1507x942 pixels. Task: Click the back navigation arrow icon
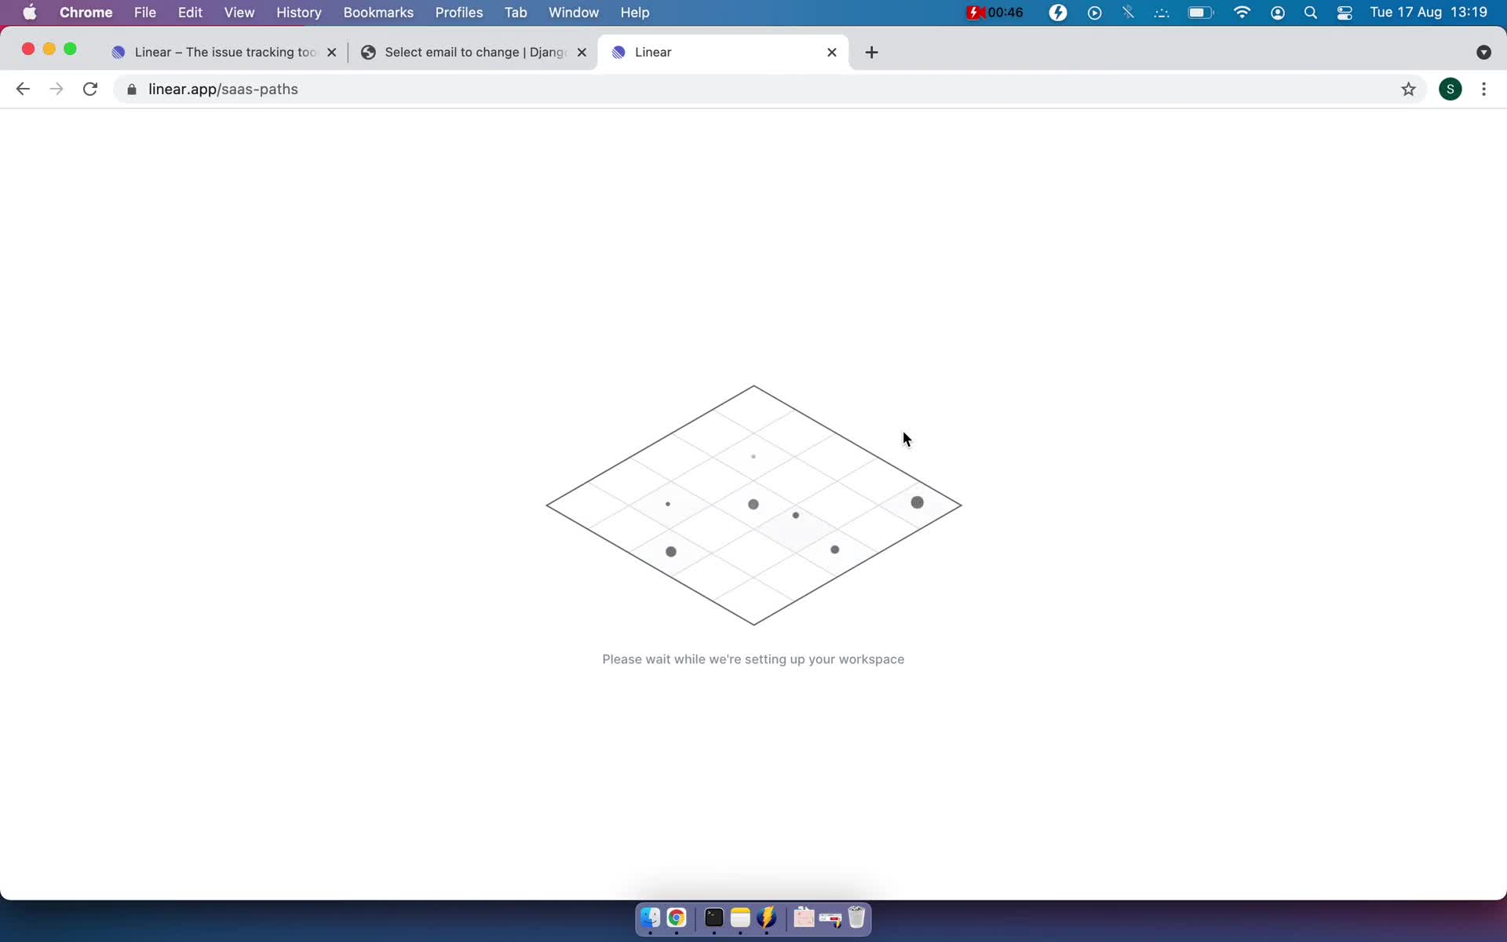tap(23, 89)
